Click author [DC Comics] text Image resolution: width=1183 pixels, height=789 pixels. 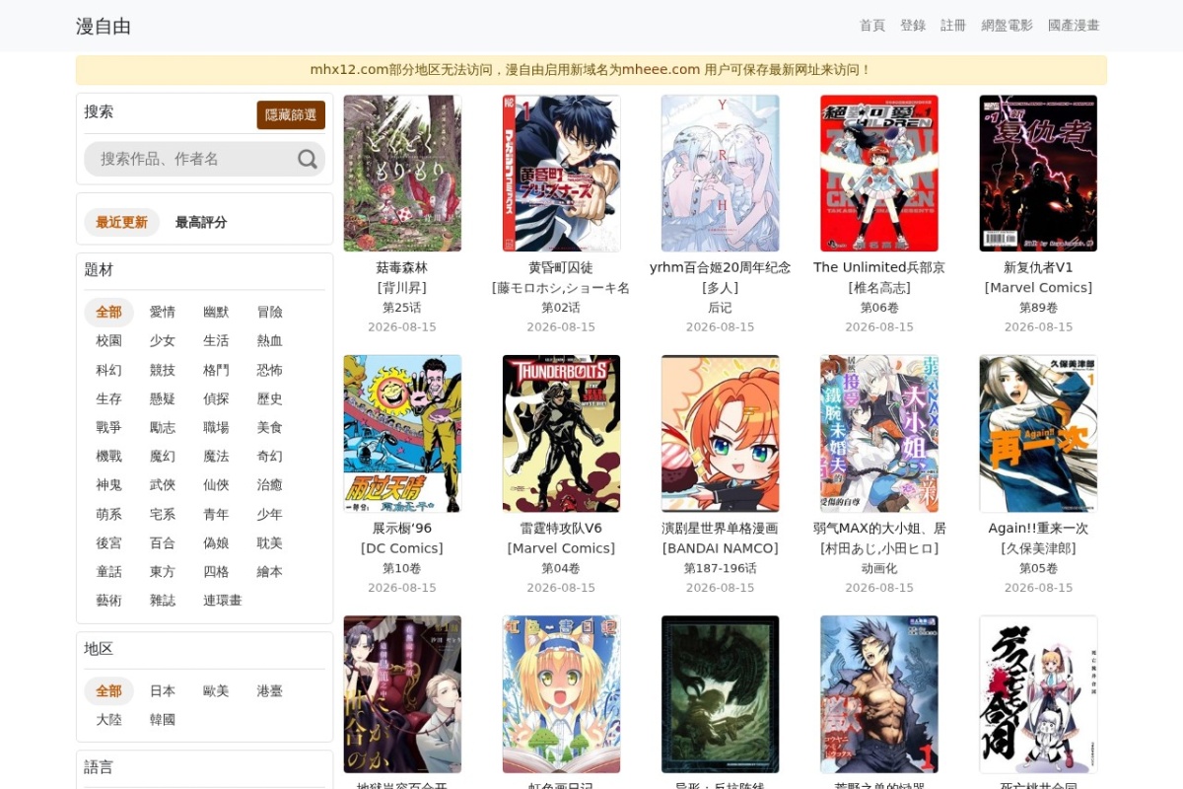tap(402, 548)
